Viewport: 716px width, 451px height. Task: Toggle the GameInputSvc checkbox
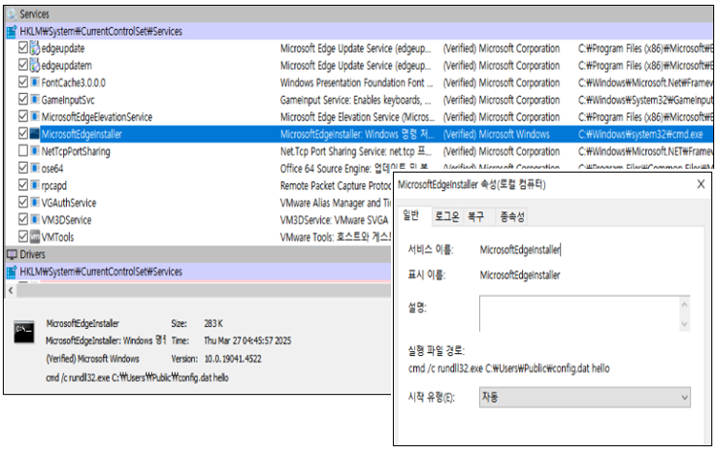23,99
